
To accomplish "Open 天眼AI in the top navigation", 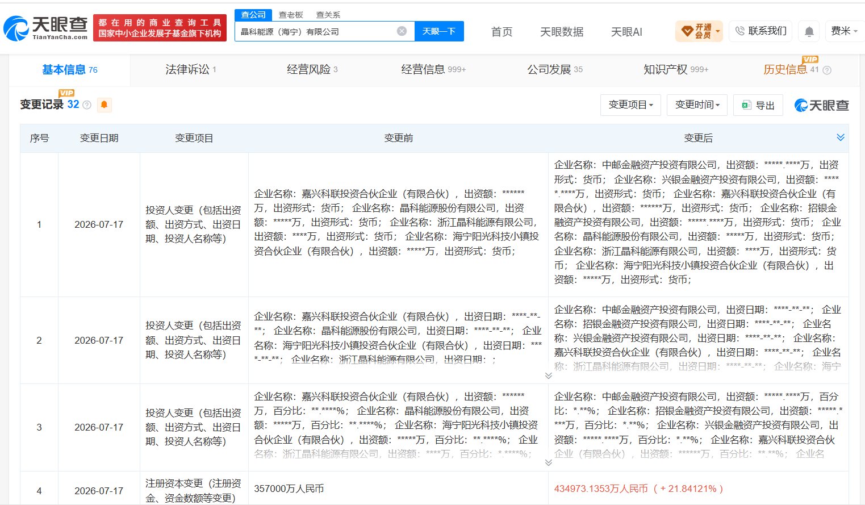I will coord(626,32).
